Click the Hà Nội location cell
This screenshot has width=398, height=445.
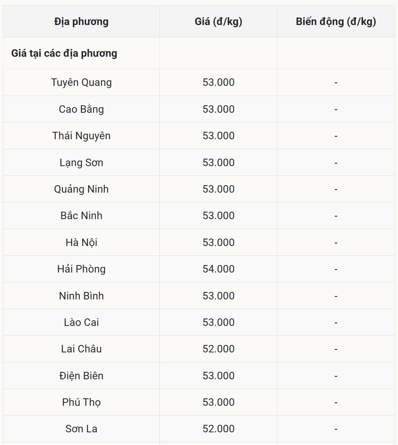(x=81, y=243)
